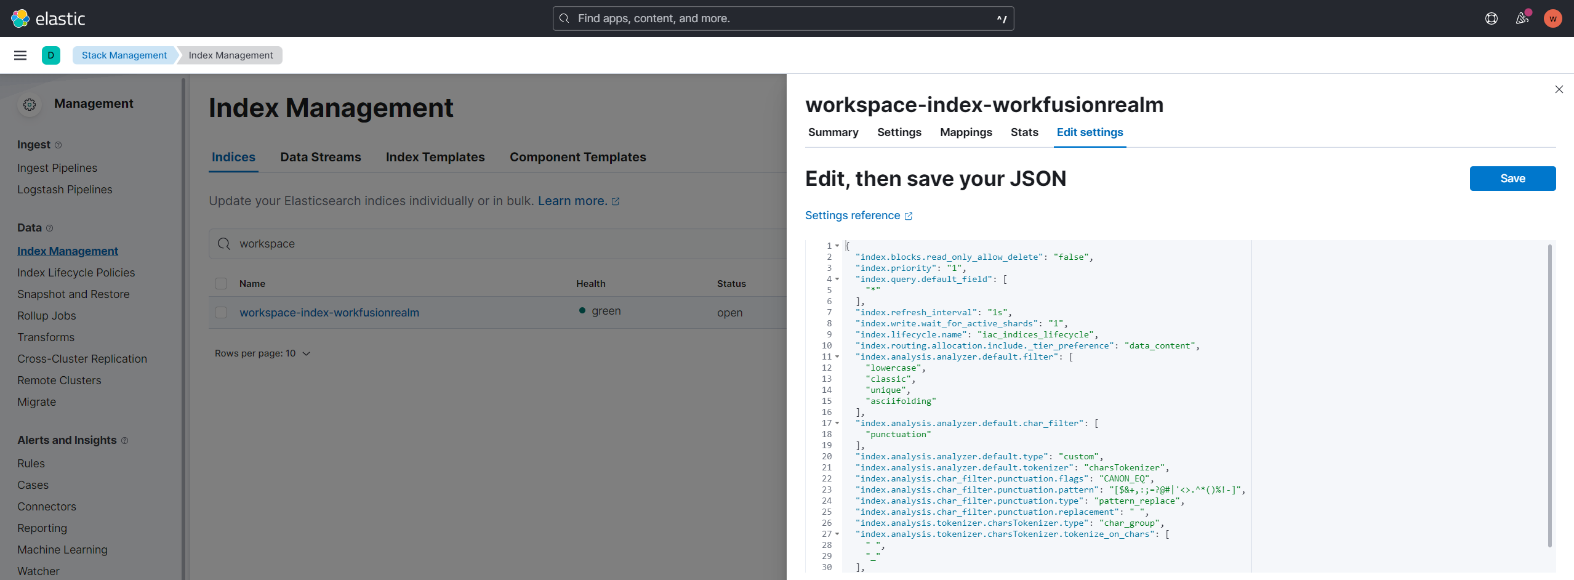Open the user avatar menu

1552,18
